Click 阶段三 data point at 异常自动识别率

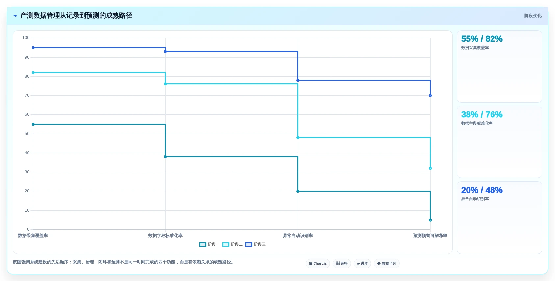298,80
